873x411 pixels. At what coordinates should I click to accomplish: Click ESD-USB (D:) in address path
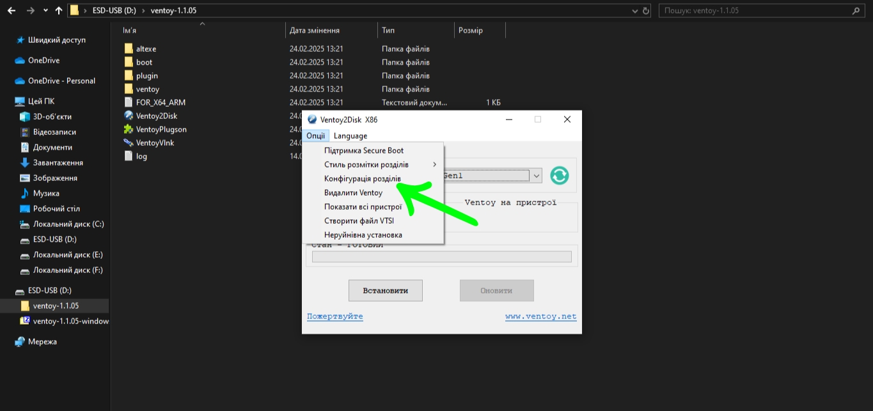tap(116, 11)
